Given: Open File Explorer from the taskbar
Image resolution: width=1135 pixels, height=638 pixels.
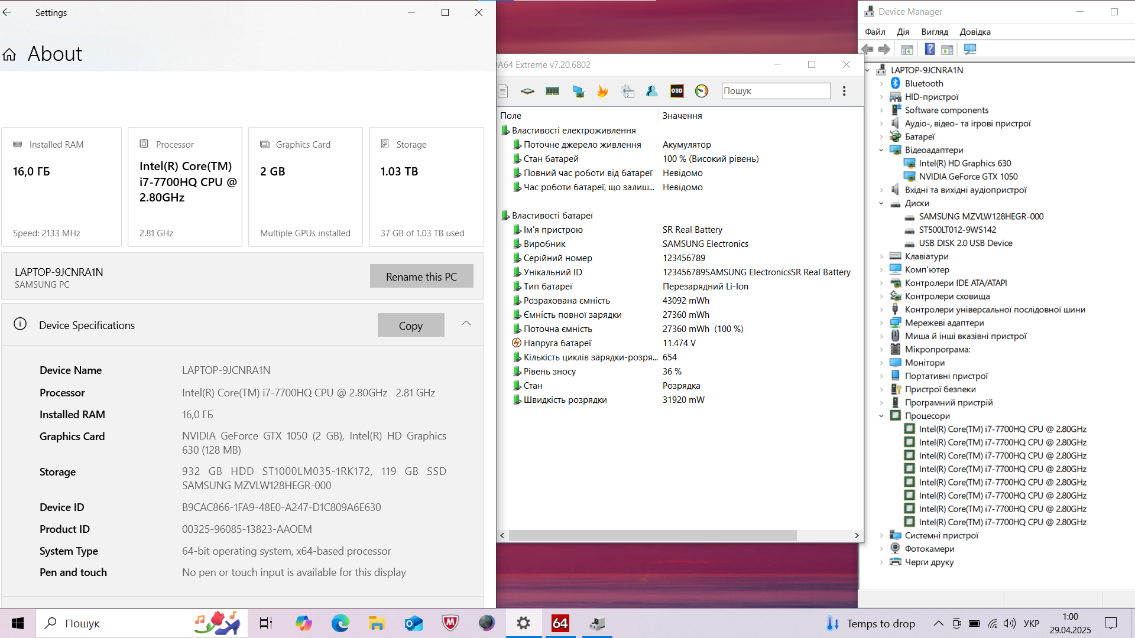Looking at the screenshot, I should click(x=377, y=623).
